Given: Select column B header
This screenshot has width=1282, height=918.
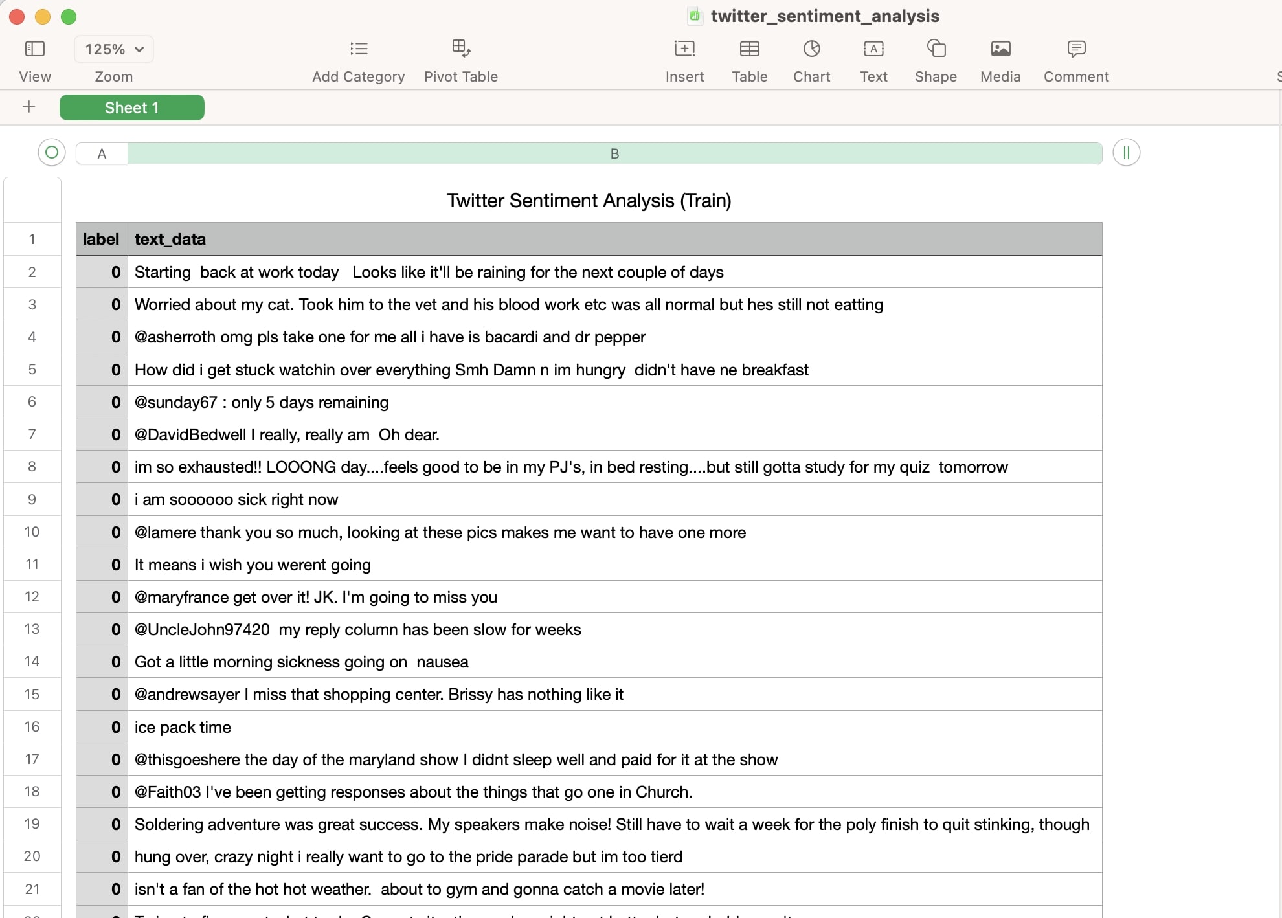Looking at the screenshot, I should [614, 153].
